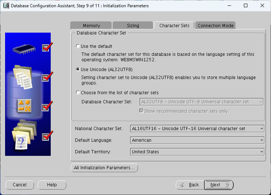271x195 pixels.
Task: Click the checkmark beside the question folders
Action: (x=47, y=136)
